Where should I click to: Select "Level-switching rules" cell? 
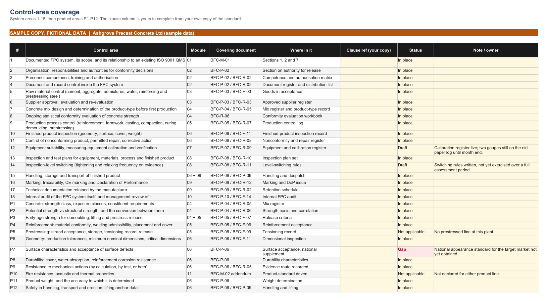pos(301,167)
